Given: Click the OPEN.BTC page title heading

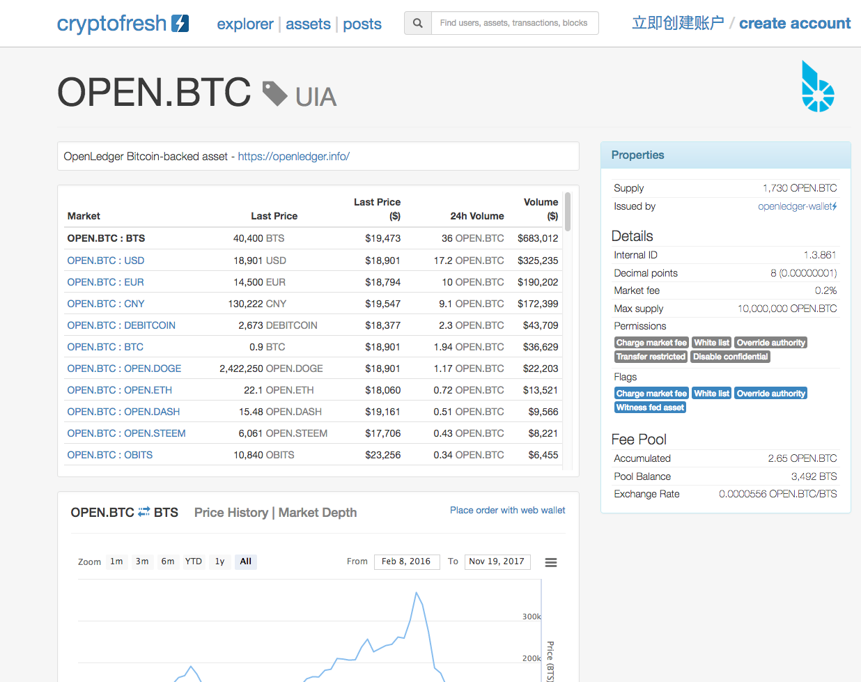Looking at the screenshot, I should 154,92.
